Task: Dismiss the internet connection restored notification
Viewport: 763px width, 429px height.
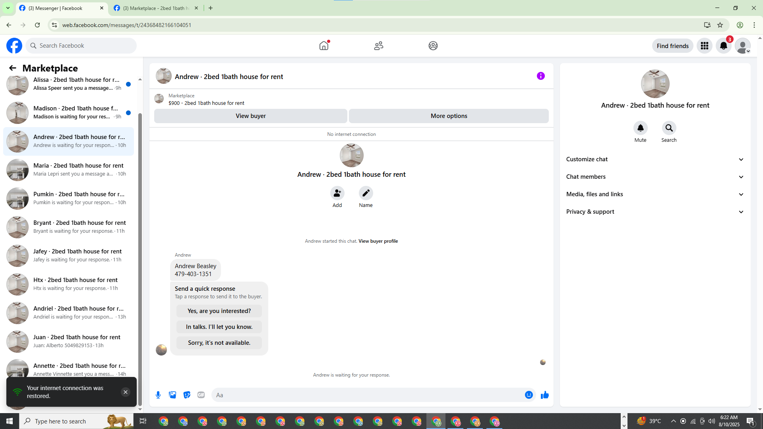Action: pos(125,392)
